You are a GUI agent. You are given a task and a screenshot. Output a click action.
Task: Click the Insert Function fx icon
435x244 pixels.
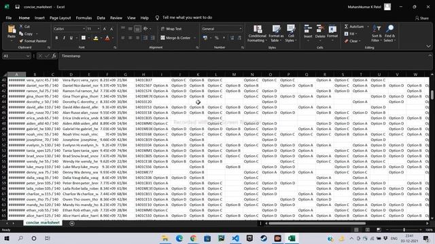[x=54, y=56]
